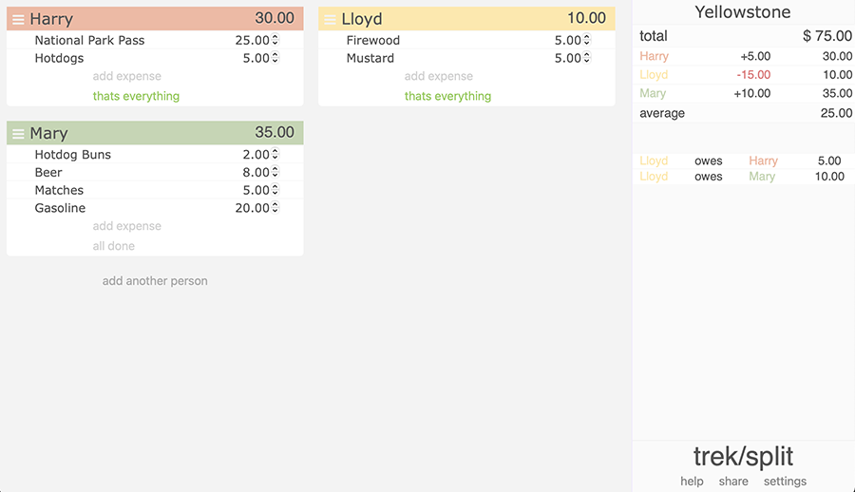Open the share link
This screenshot has height=492, width=855.
click(733, 482)
